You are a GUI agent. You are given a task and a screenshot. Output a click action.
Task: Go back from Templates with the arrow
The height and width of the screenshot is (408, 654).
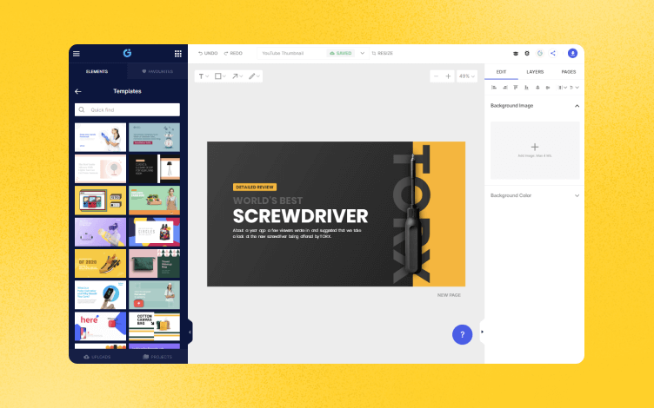78,91
